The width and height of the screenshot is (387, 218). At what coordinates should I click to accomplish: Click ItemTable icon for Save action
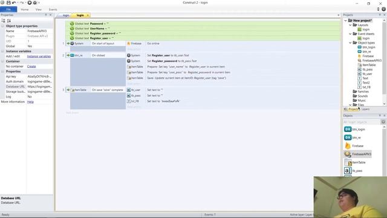[129, 78]
